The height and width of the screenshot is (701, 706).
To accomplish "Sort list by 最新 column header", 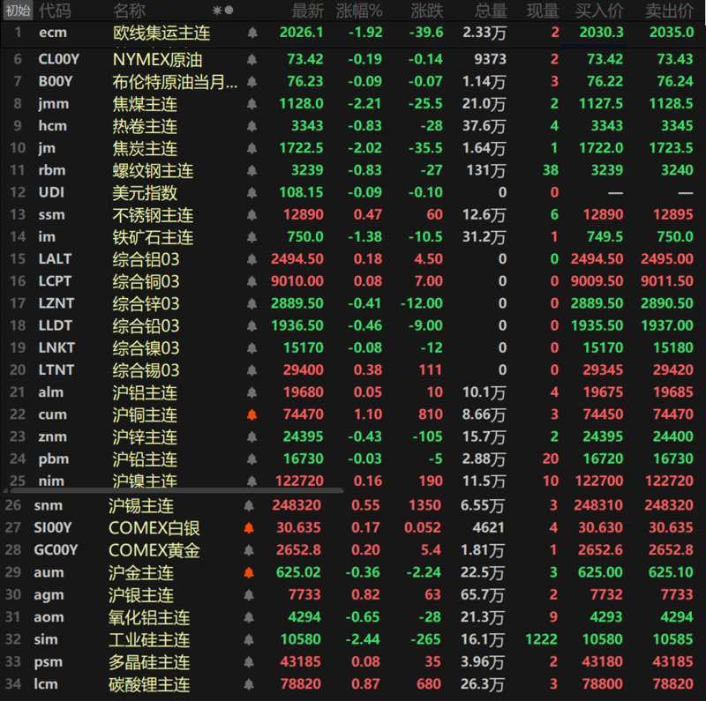I will coord(307,11).
